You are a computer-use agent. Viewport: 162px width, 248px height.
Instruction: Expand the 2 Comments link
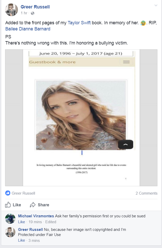coord(146,193)
